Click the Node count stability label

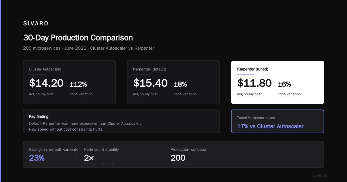pyautogui.click(x=101, y=150)
